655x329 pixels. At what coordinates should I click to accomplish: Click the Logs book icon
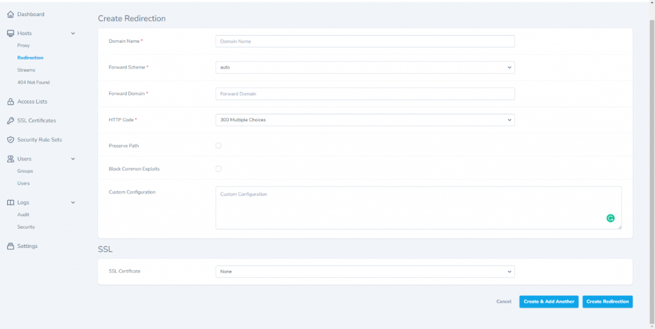click(x=10, y=203)
